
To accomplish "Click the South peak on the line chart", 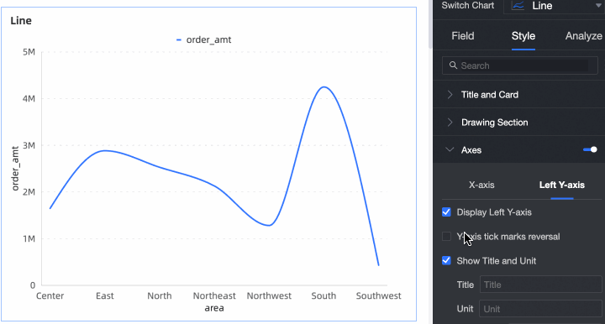I will 324,87.
